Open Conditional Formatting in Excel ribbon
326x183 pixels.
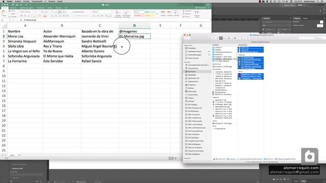point(118,14)
